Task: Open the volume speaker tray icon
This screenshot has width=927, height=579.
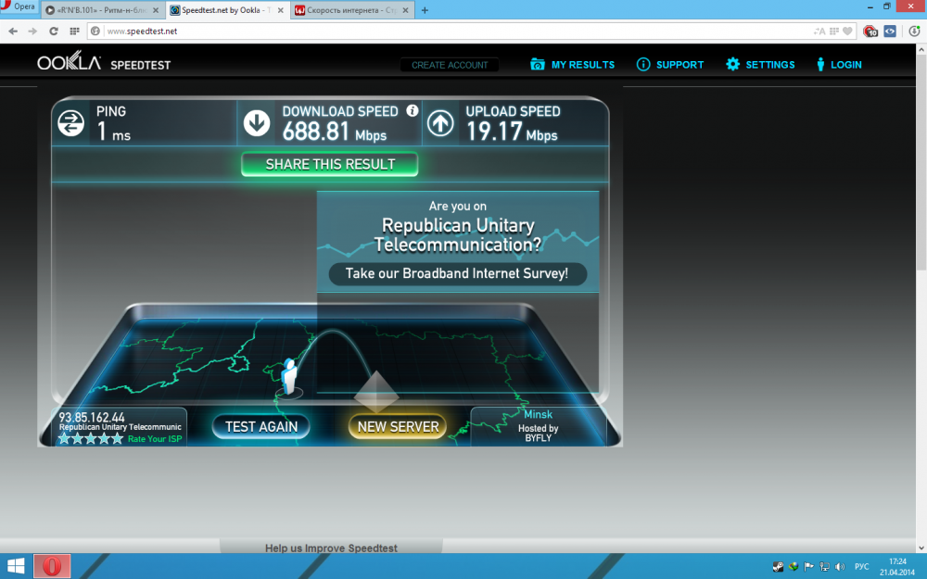Action: point(840,567)
